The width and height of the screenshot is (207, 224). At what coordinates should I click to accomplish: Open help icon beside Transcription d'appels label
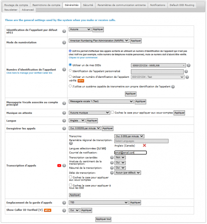tap(64, 166)
